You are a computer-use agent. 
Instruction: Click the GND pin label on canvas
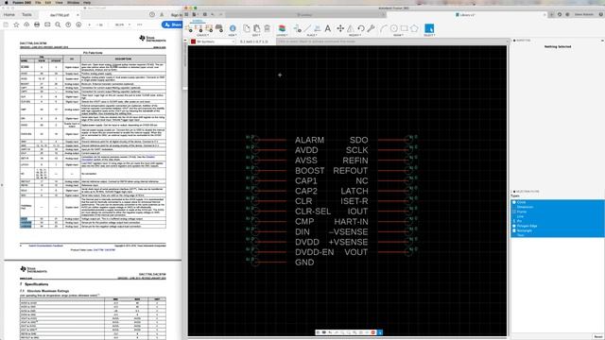click(304, 263)
